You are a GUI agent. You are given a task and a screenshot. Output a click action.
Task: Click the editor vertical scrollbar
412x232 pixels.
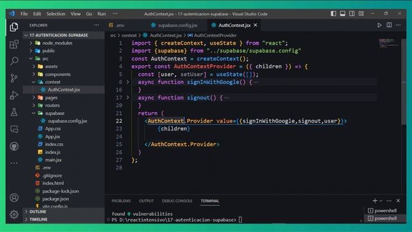coord(404,82)
